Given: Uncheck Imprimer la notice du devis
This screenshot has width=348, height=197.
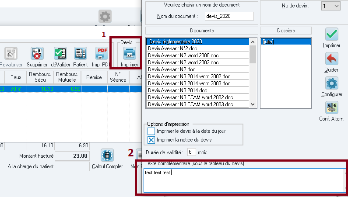Looking at the screenshot, I should click(151, 140).
